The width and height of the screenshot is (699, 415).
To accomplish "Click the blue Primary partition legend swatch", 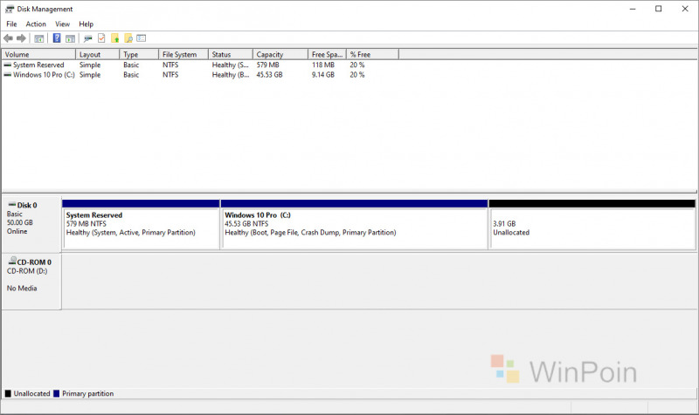I will [x=56, y=394].
